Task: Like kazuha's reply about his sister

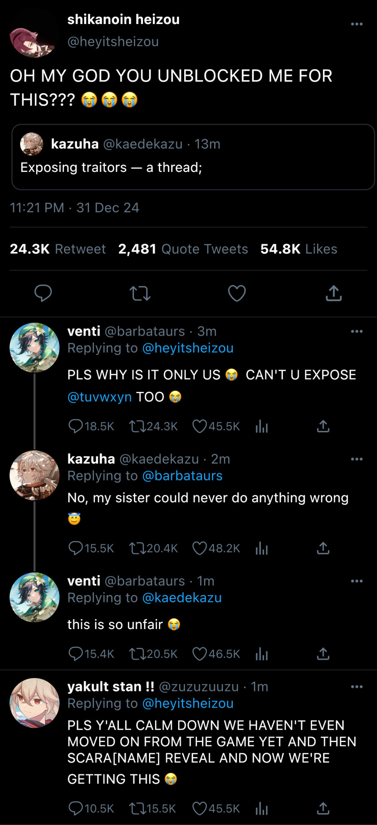Action: pos(200,548)
